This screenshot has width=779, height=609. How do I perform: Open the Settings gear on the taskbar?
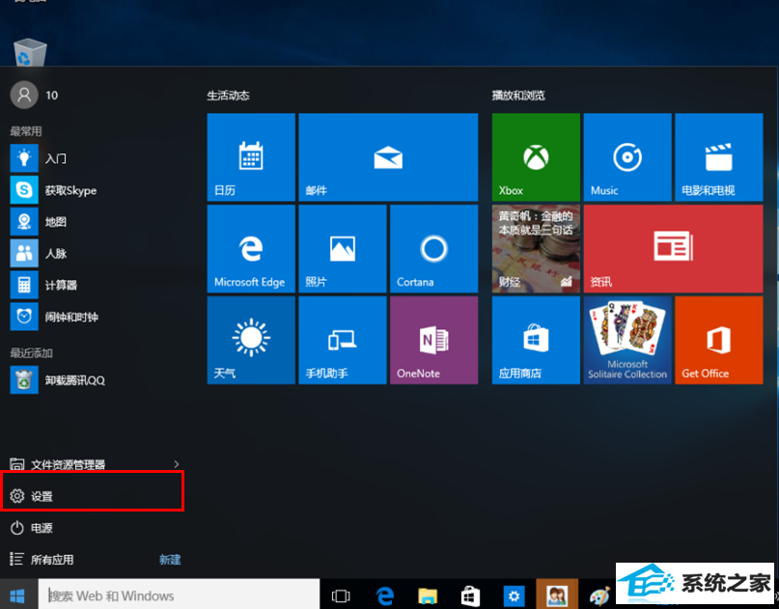coord(514,595)
